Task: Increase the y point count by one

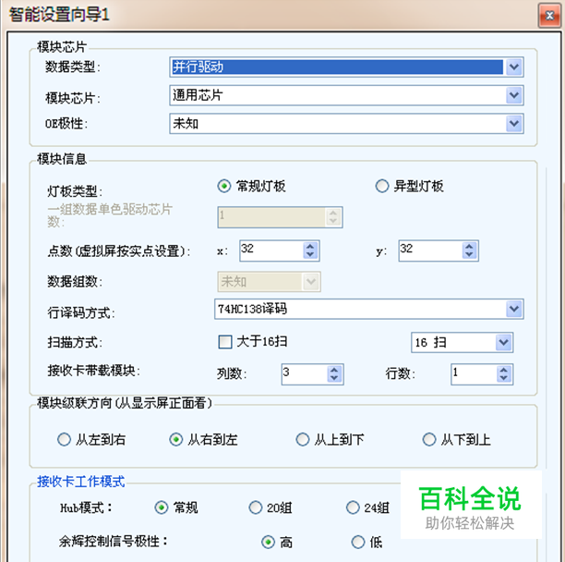Action: (469, 247)
